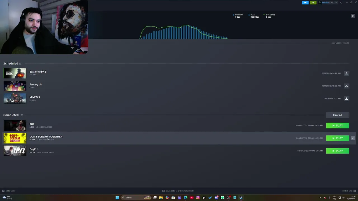Image resolution: width=358 pixels, height=201 pixels.
Task: Download Battlefield 6 update now
Action: click(x=346, y=73)
